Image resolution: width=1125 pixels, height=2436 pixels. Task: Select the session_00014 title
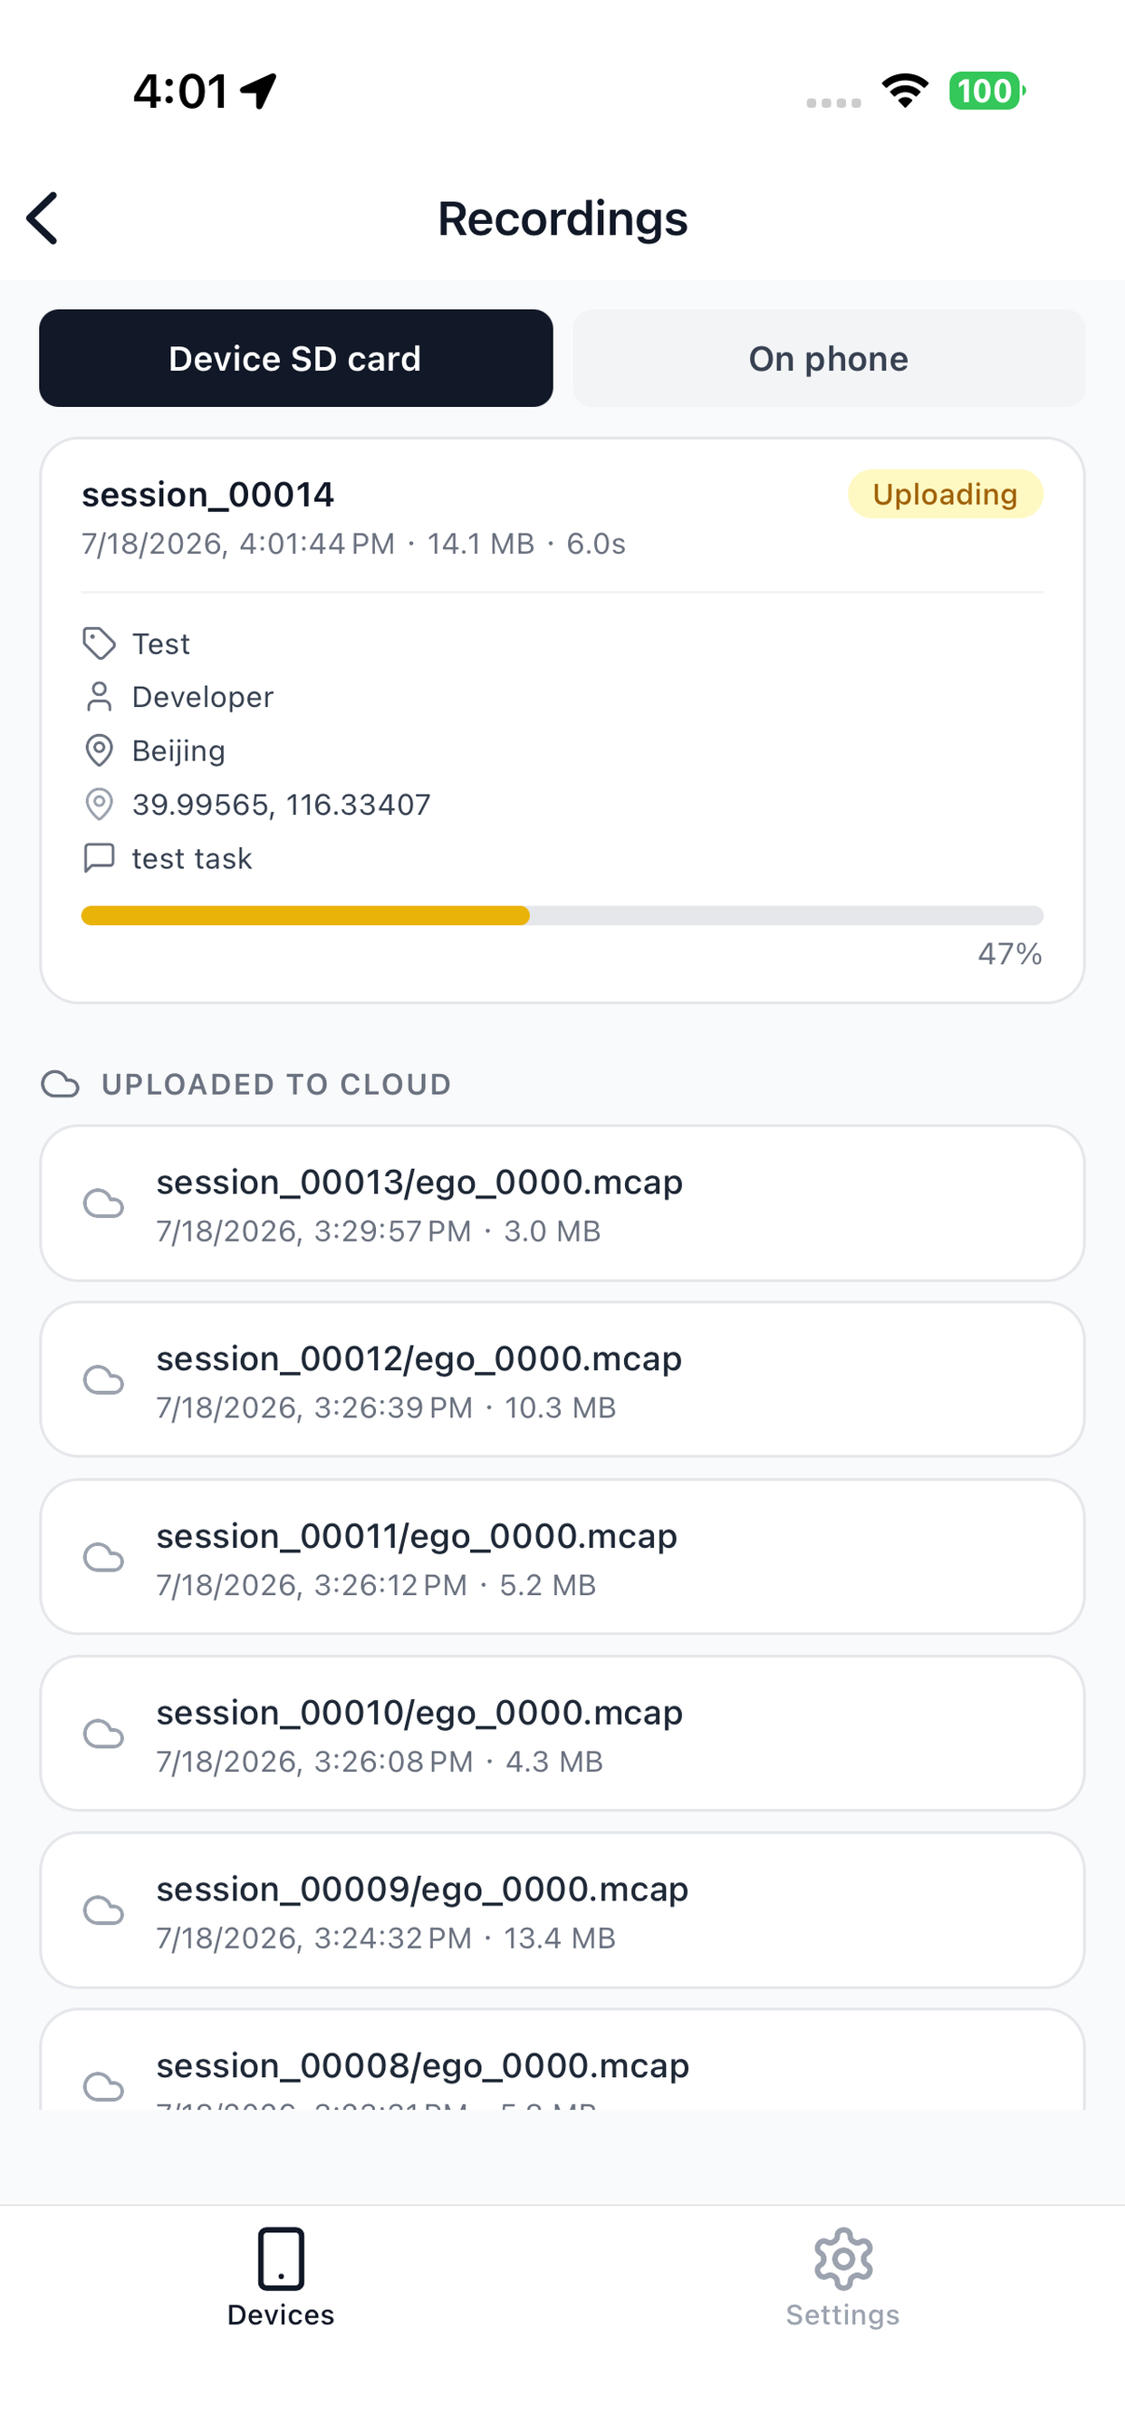(208, 495)
